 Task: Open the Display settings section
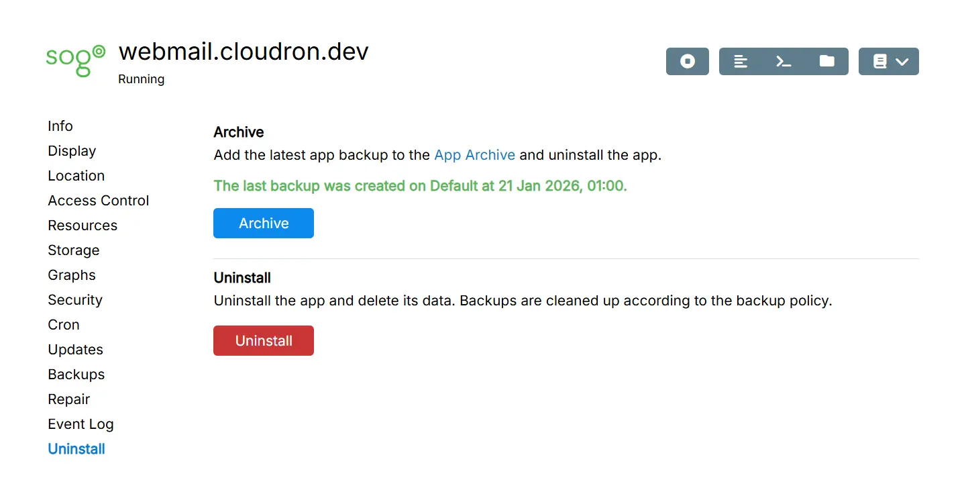[x=72, y=151]
